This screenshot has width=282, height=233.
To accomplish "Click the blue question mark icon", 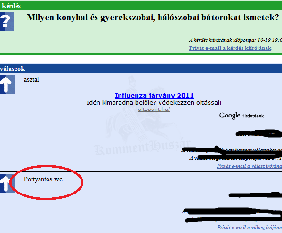I will point(7,21).
